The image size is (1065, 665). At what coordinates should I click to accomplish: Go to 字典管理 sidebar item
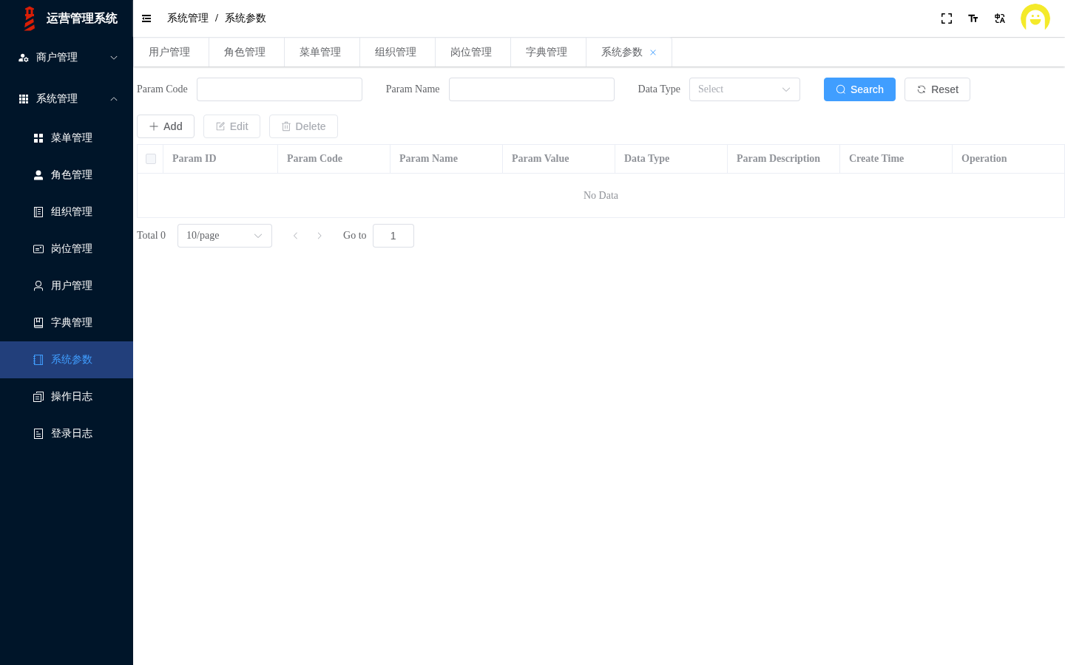[x=67, y=323]
